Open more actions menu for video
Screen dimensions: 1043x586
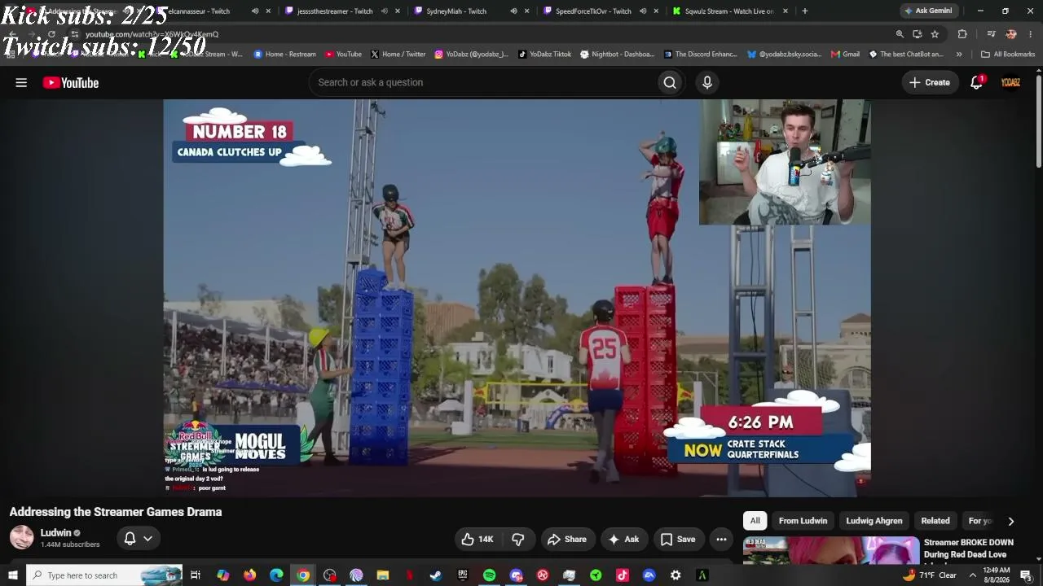721,539
